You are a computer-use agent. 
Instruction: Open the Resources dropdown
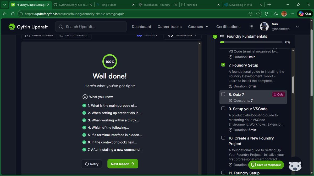(183, 35)
